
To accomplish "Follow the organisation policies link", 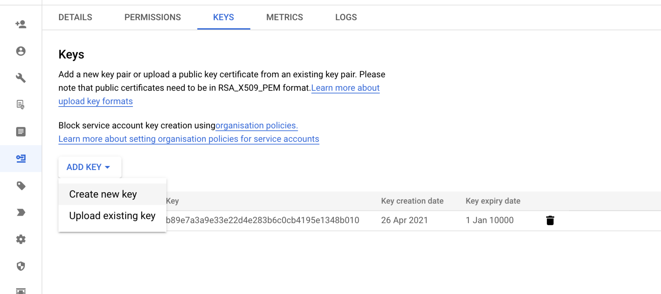I will (256, 126).
